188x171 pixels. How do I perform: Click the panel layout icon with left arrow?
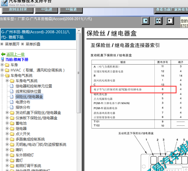[170, 21]
